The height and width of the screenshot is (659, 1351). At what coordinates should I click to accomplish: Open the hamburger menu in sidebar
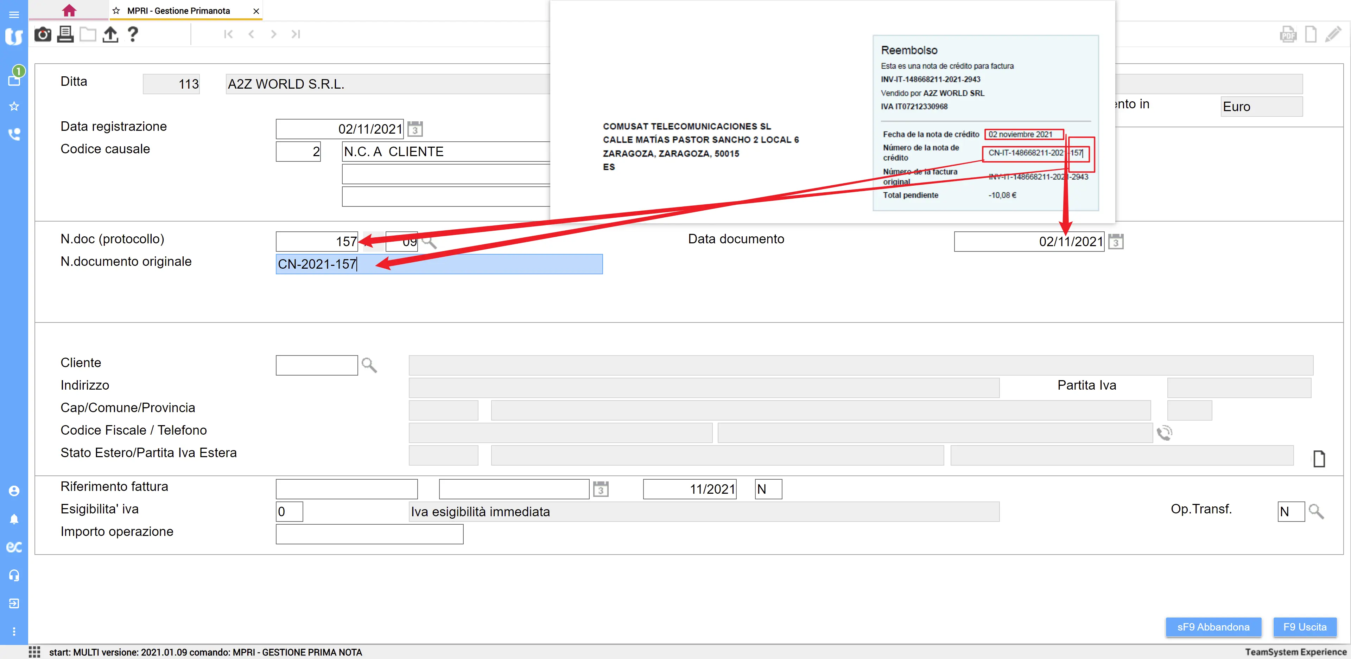tap(14, 15)
